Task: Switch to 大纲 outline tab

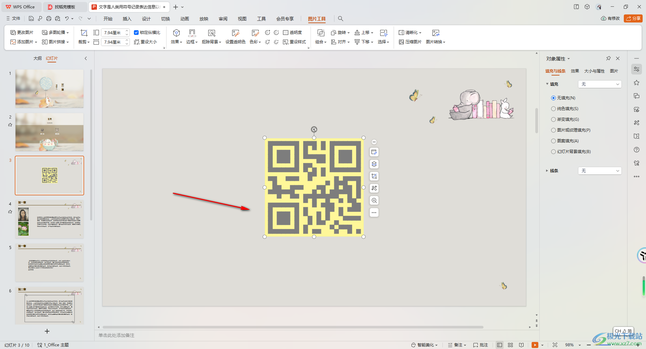Action: click(37, 58)
